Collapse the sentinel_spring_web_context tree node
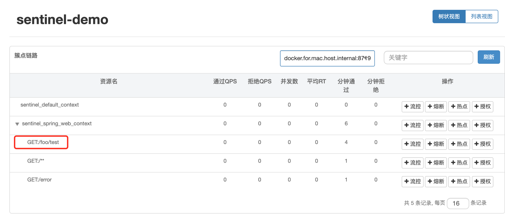This screenshot has width=505, height=214. 17,124
